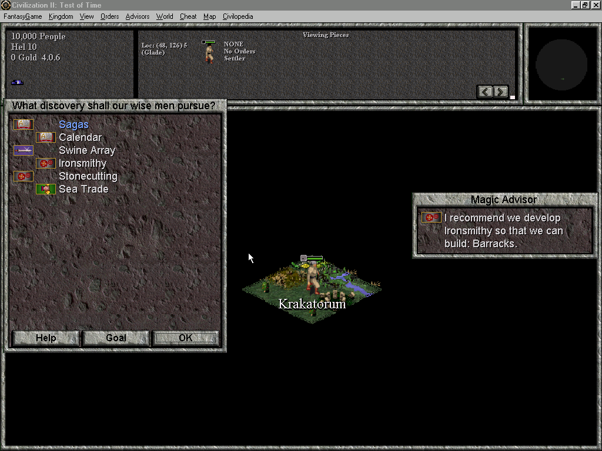Viewport: 602px width, 451px height.
Task: Open the Civilopedia menu
Action: coord(238,16)
